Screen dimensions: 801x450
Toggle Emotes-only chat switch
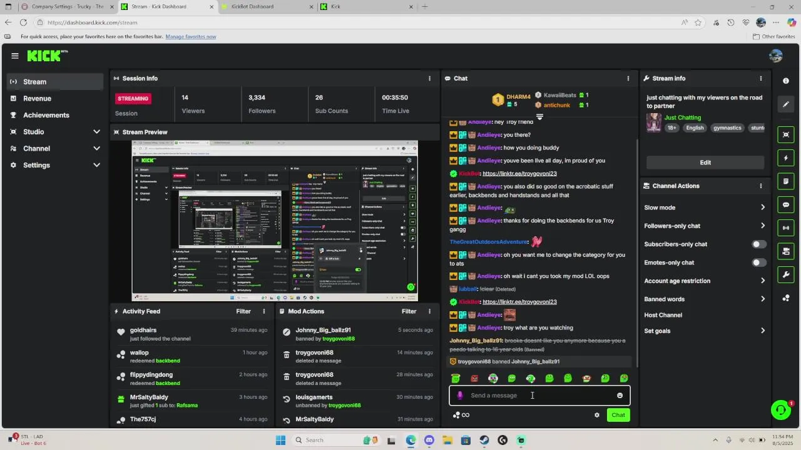758,262
